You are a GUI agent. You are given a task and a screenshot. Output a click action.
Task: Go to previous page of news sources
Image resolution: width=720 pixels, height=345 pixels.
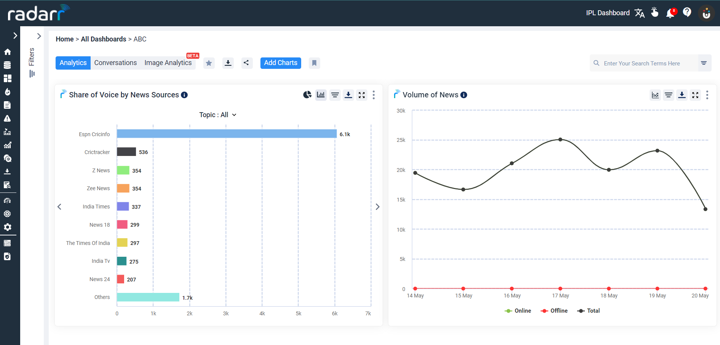point(59,207)
